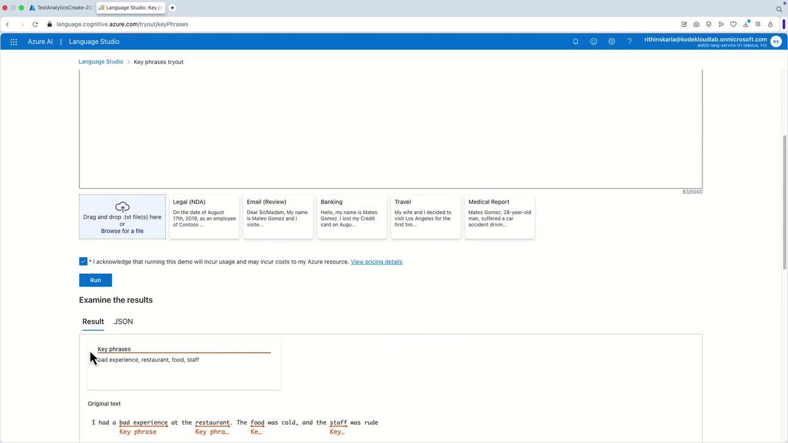Click the cloud upload icon
Viewport: 788px width, 443px height.
[122, 207]
